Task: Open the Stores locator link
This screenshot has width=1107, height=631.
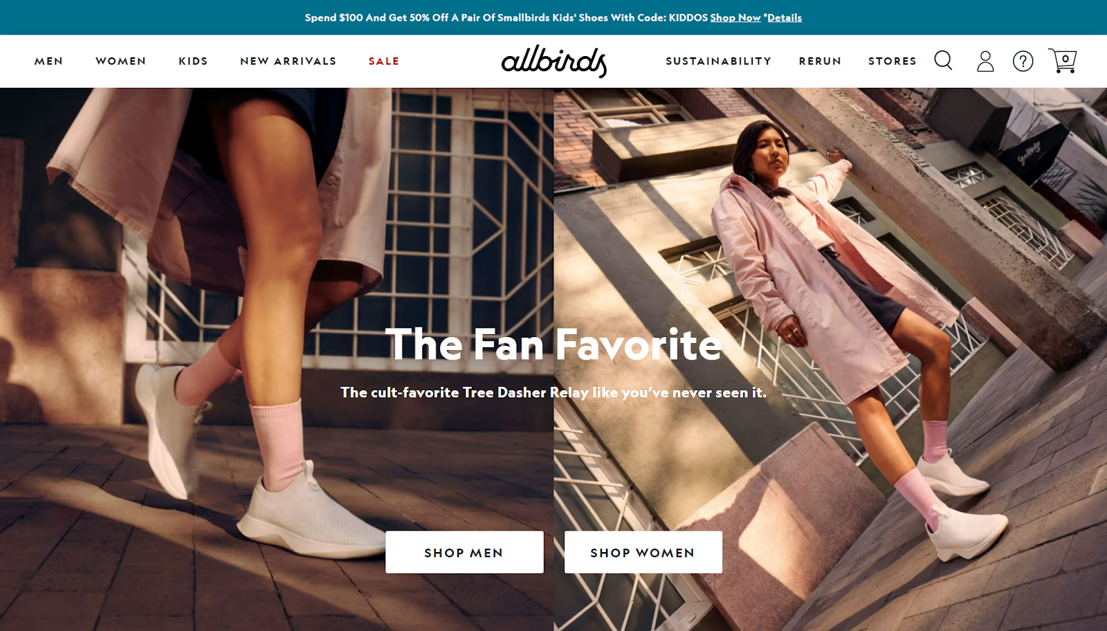Action: click(x=892, y=61)
